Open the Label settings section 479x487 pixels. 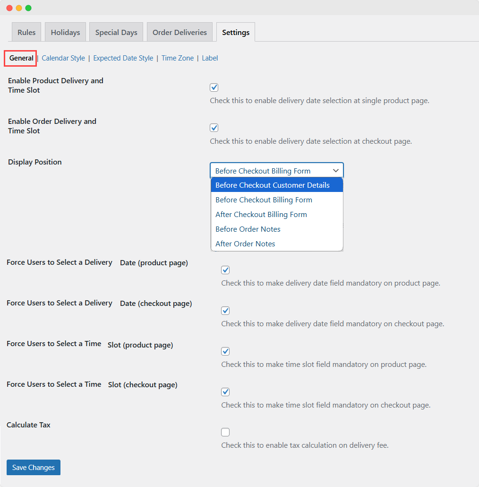pos(210,58)
